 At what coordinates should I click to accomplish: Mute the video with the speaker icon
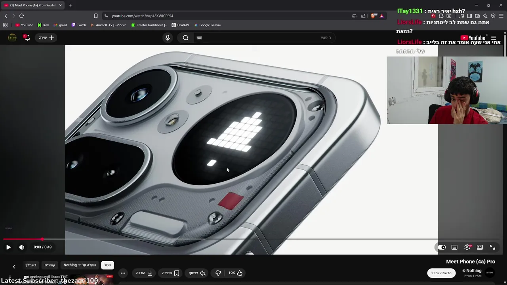(x=21, y=247)
